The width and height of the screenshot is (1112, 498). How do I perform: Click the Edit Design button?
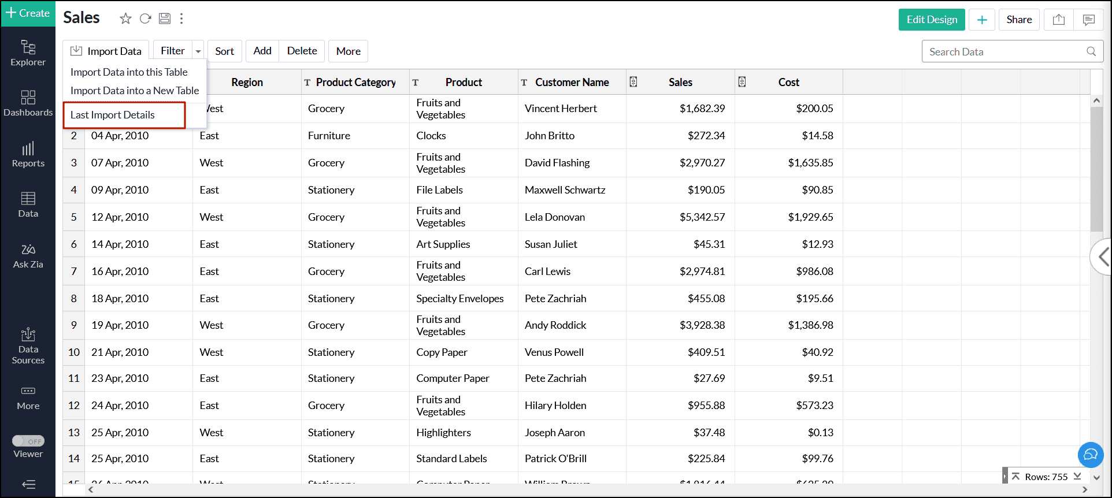[x=931, y=20]
